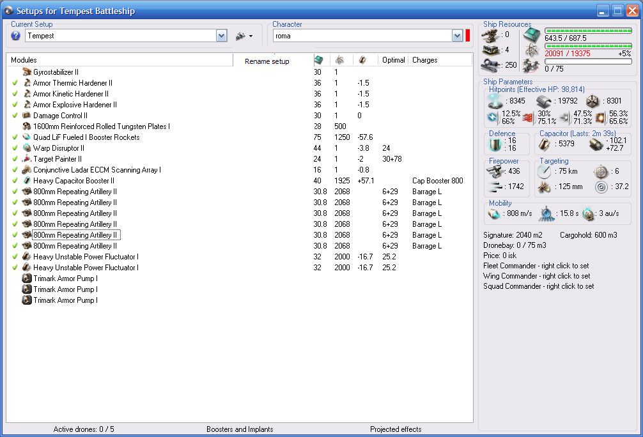
Task: Click the targeting range icon showing 75 km
Action: (x=544, y=171)
